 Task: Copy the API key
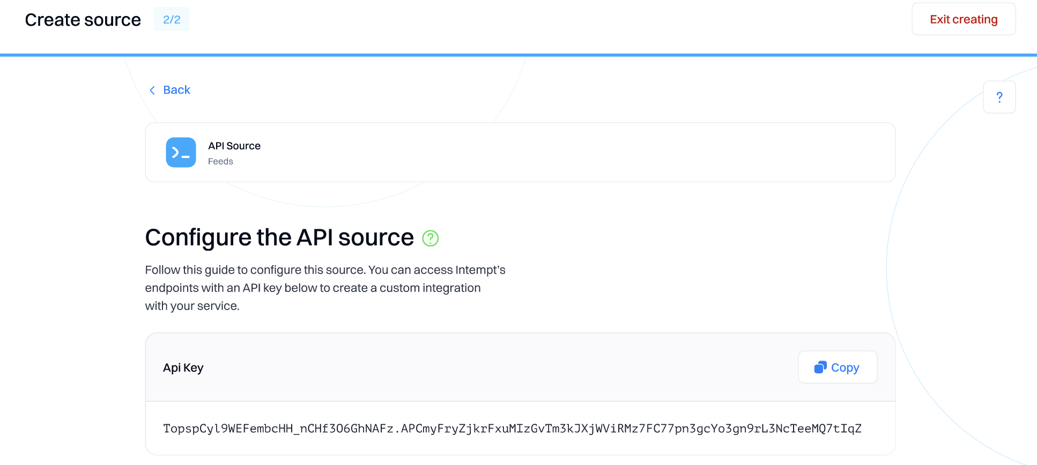838,367
